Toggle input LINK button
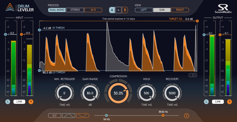The height and width of the screenshot is (122, 237). click(x=19, y=102)
